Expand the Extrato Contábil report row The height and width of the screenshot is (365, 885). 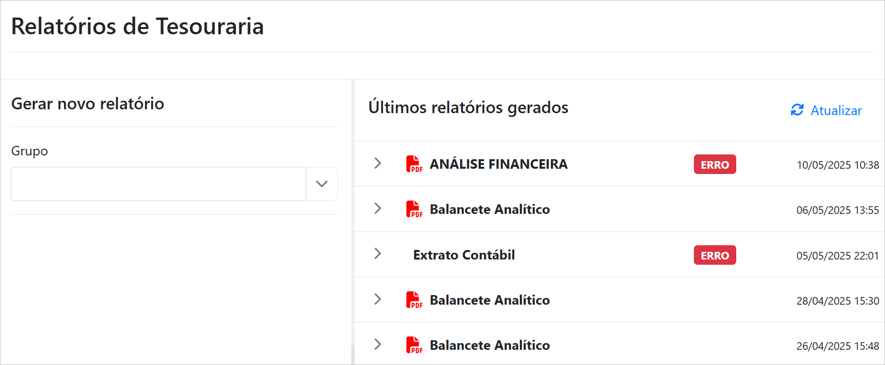378,254
